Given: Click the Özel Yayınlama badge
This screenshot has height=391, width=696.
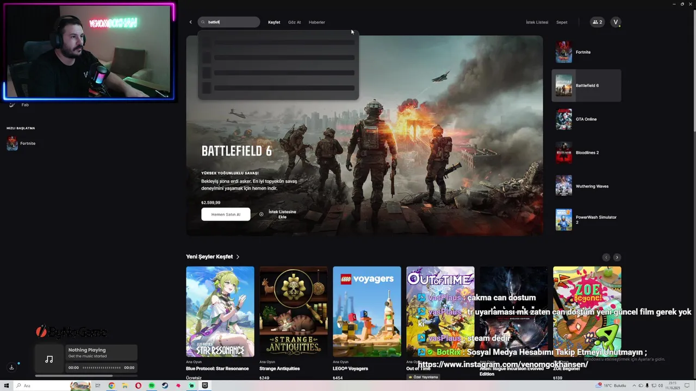Looking at the screenshot, I should [423, 377].
